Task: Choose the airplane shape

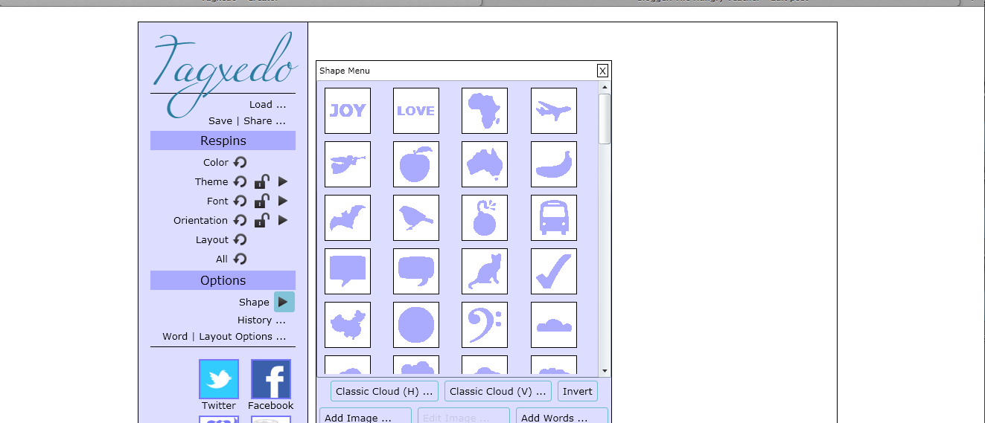Action: click(x=554, y=111)
